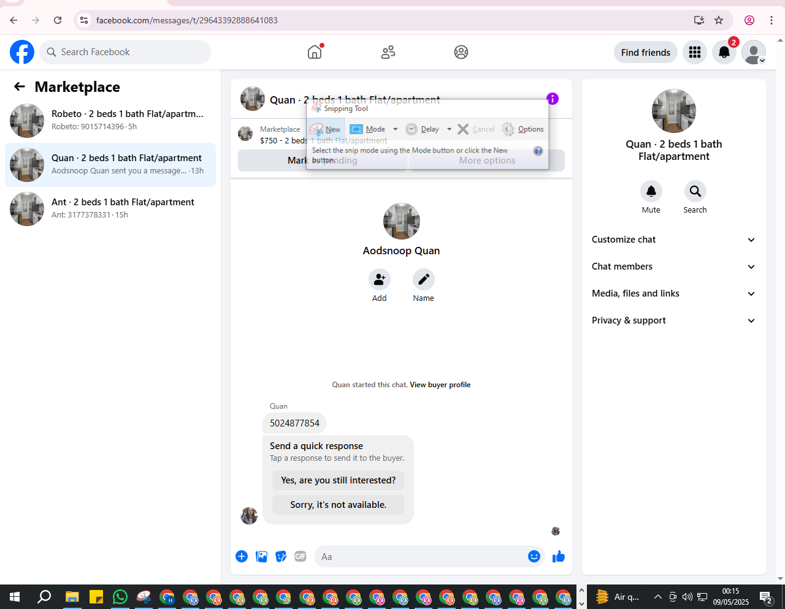Screen dimensions: 785x609
Task: Open the Ant conversation
Action: [110, 209]
